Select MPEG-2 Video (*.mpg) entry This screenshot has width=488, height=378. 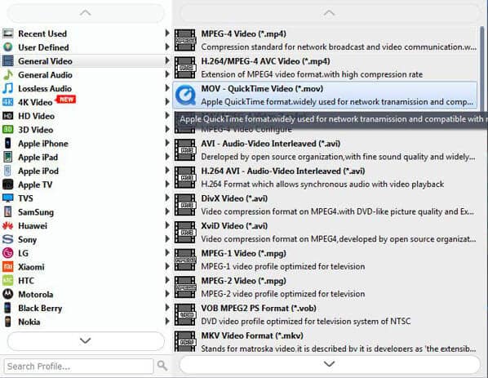pyautogui.click(x=326, y=287)
